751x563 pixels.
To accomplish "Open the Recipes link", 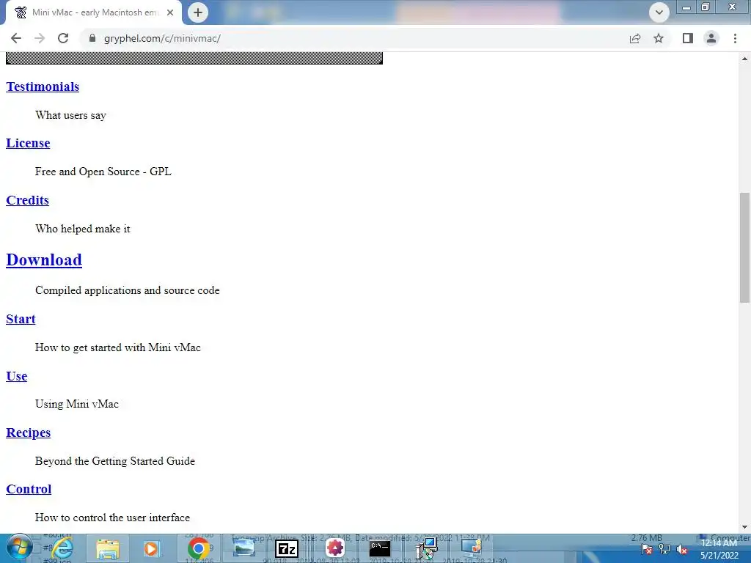I will click(x=29, y=433).
